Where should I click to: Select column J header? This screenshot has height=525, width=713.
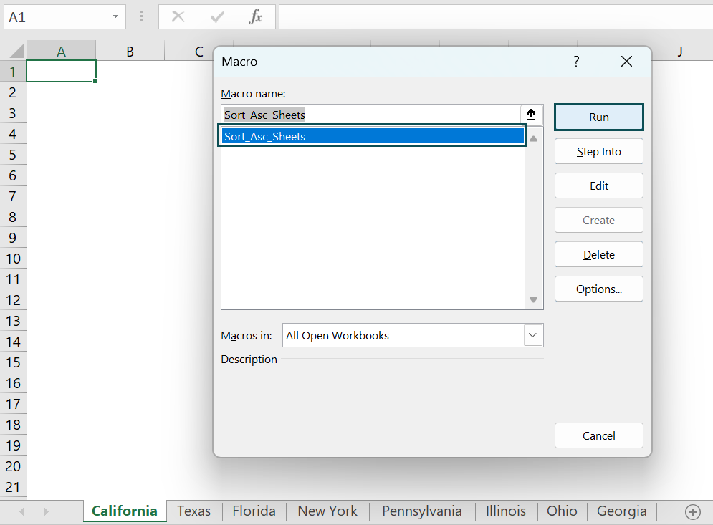click(679, 51)
